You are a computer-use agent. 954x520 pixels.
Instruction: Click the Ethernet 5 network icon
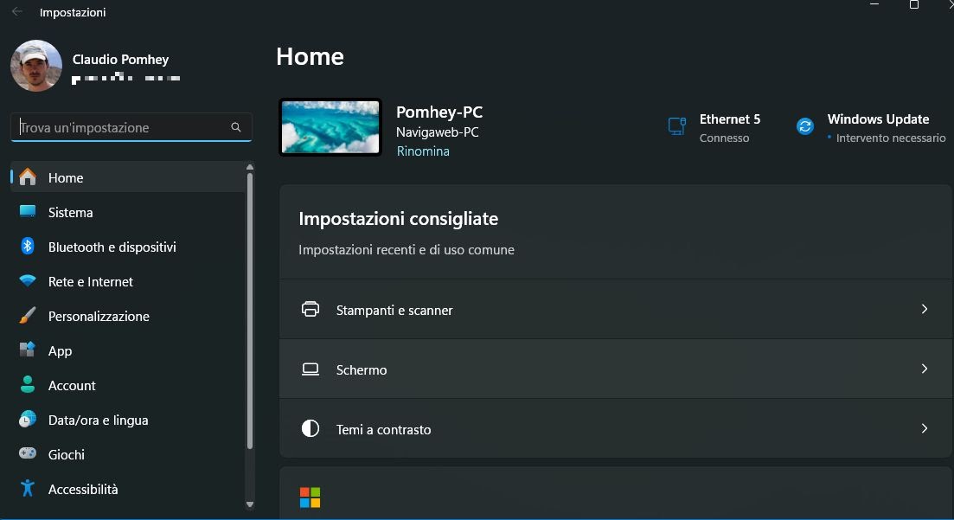[677, 126]
